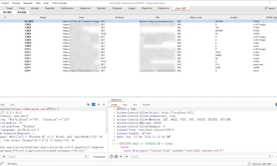
Task: Click the All issues status bar button
Action: pos(12,164)
